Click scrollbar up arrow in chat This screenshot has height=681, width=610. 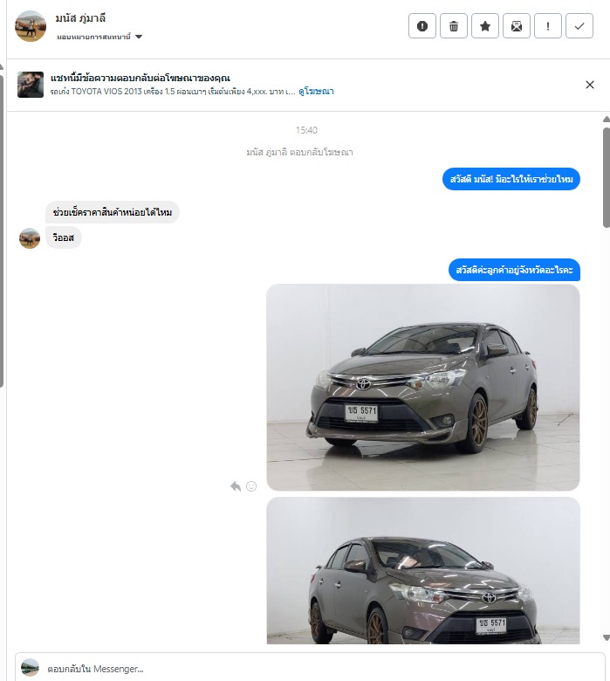click(607, 119)
